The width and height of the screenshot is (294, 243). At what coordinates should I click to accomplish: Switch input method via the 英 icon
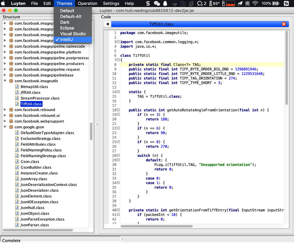(x=248, y=3)
